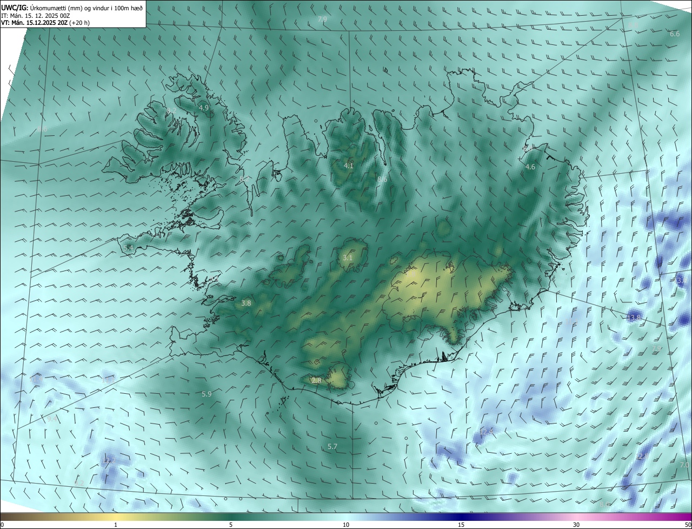This screenshot has width=692, height=529.
Task: Click the '15' tick on the color scale
Action: 461,525
